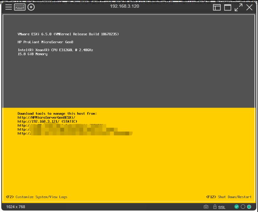The image size is (258, 212).
Task: Click the green power status icon
Action: pos(249,207)
